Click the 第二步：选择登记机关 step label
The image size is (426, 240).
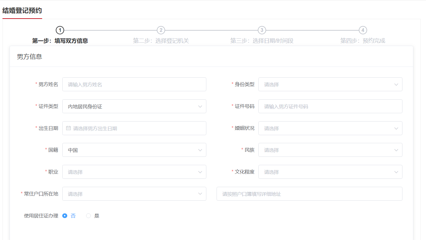pyautogui.click(x=161, y=41)
